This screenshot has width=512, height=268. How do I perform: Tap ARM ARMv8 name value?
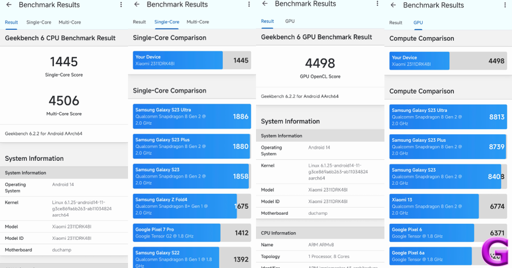click(x=321, y=245)
